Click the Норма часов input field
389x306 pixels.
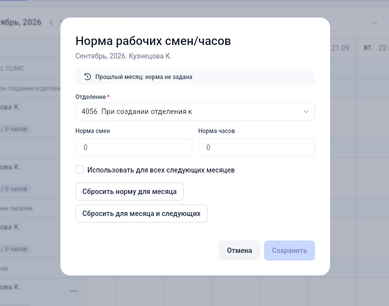click(257, 147)
